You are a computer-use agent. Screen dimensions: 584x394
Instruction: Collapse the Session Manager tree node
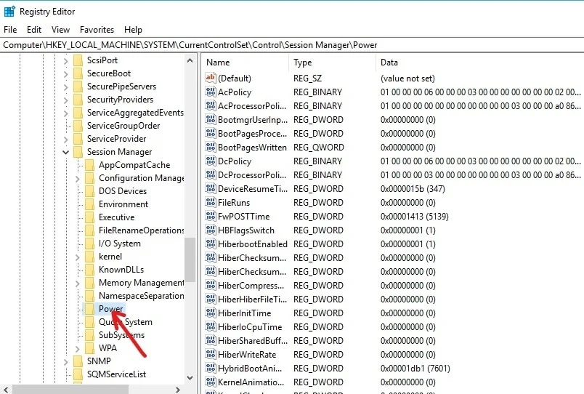(66, 152)
